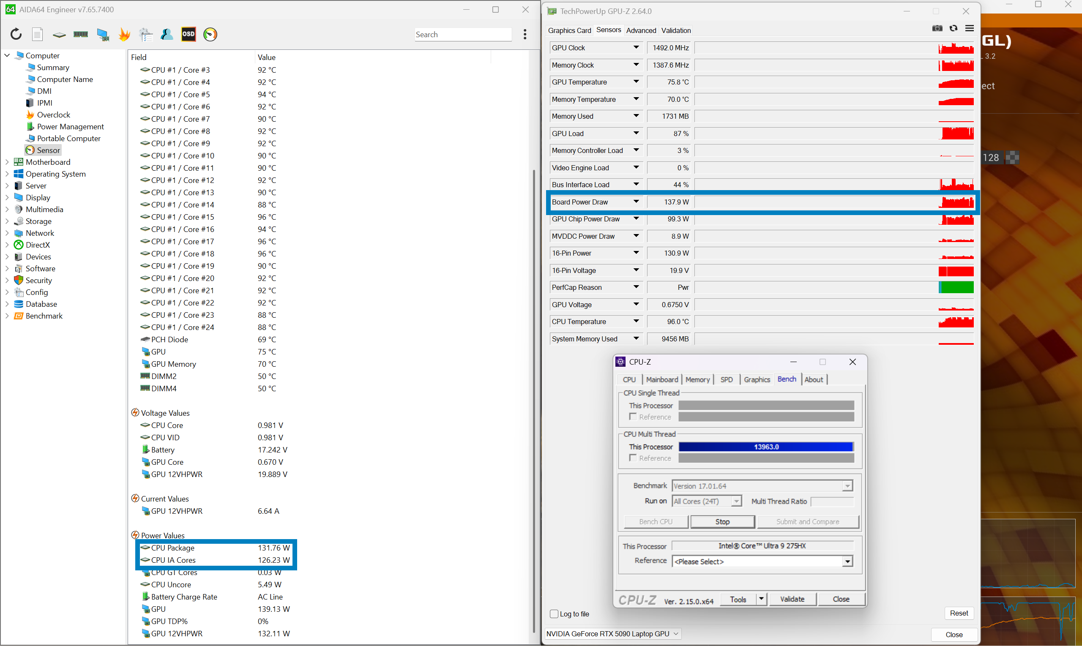1082x646 pixels.
Task: Take a GPU-Z screenshot with camera icon
Action: (937, 28)
